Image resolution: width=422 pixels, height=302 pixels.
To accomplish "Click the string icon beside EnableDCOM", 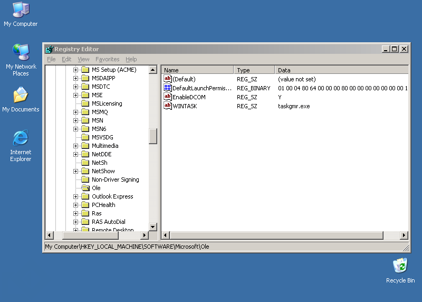I will (x=167, y=97).
